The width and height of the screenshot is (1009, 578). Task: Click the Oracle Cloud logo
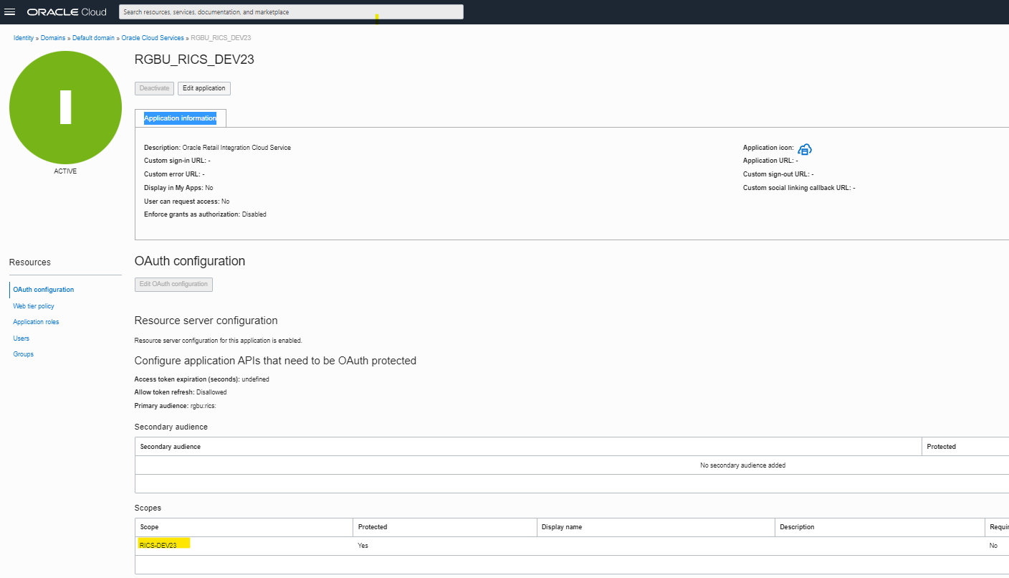click(x=66, y=11)
